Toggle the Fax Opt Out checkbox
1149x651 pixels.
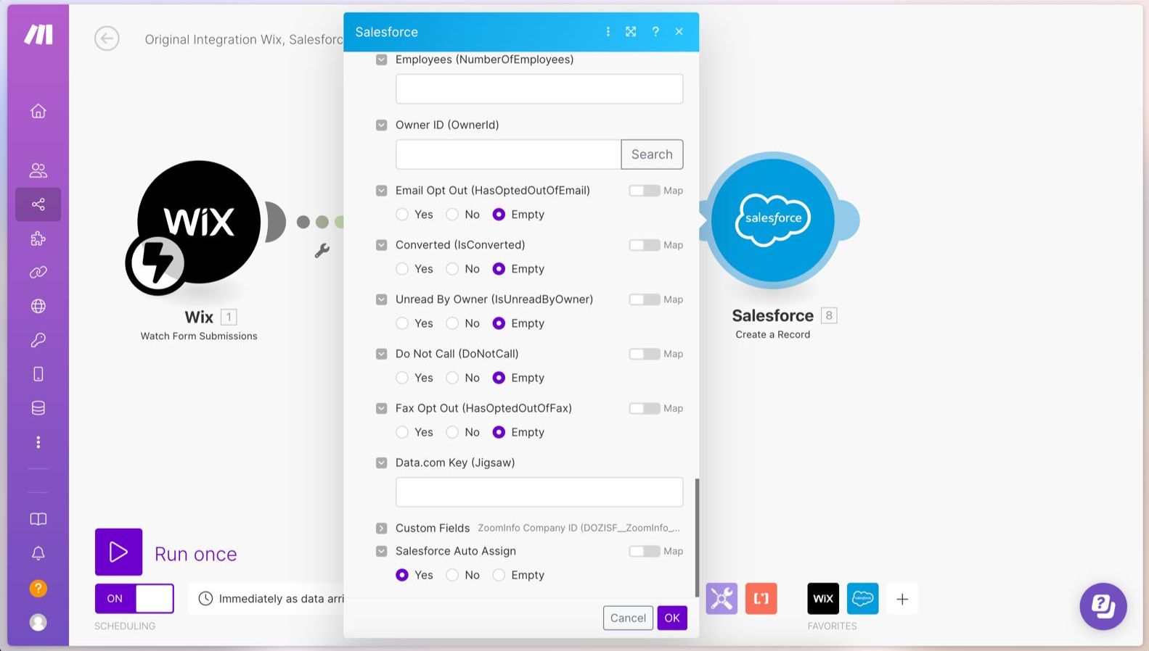381,408
